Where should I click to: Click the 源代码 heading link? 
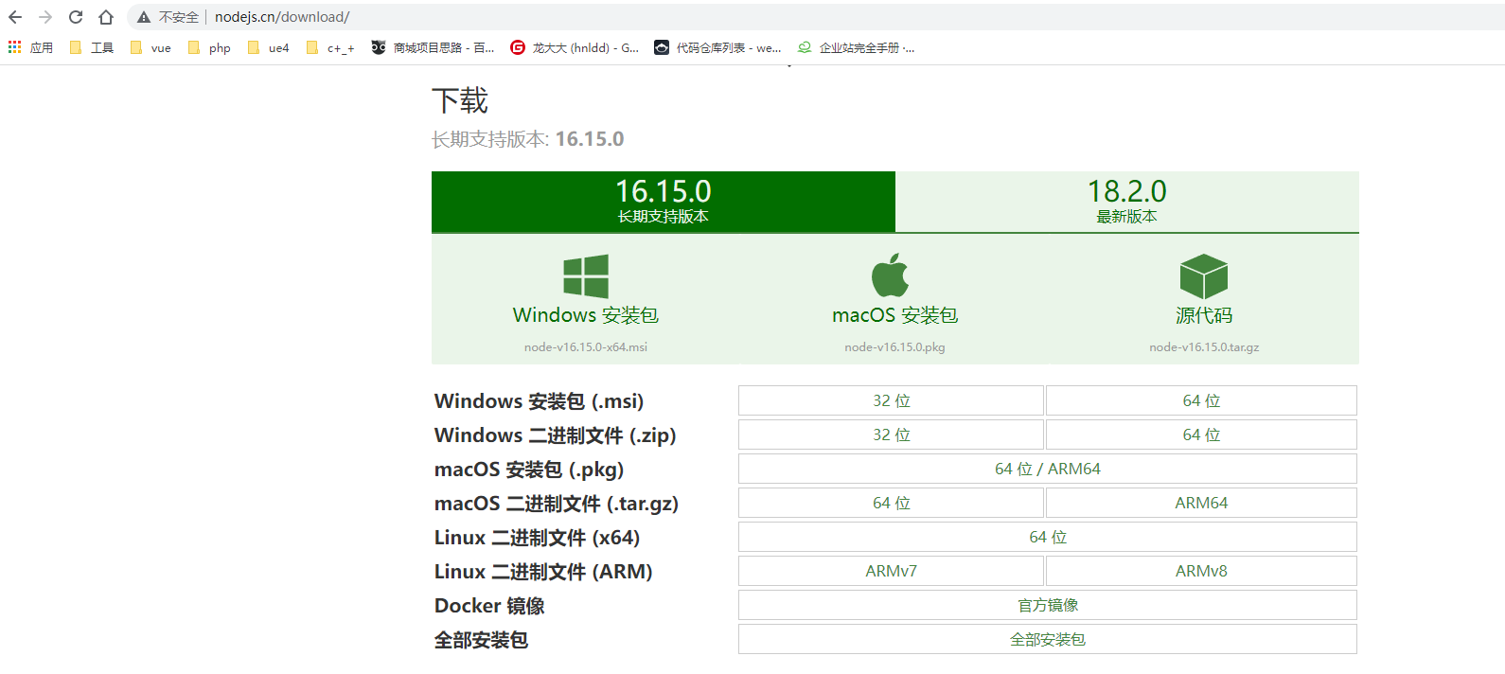1204,315
